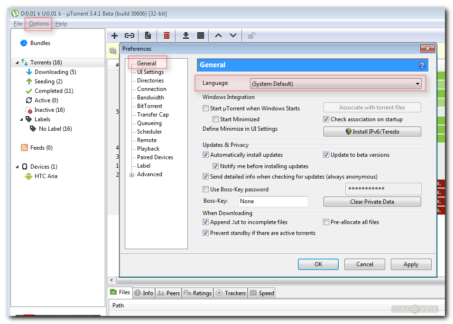Click the Torrents up-down arrows icon

(25, 62)
